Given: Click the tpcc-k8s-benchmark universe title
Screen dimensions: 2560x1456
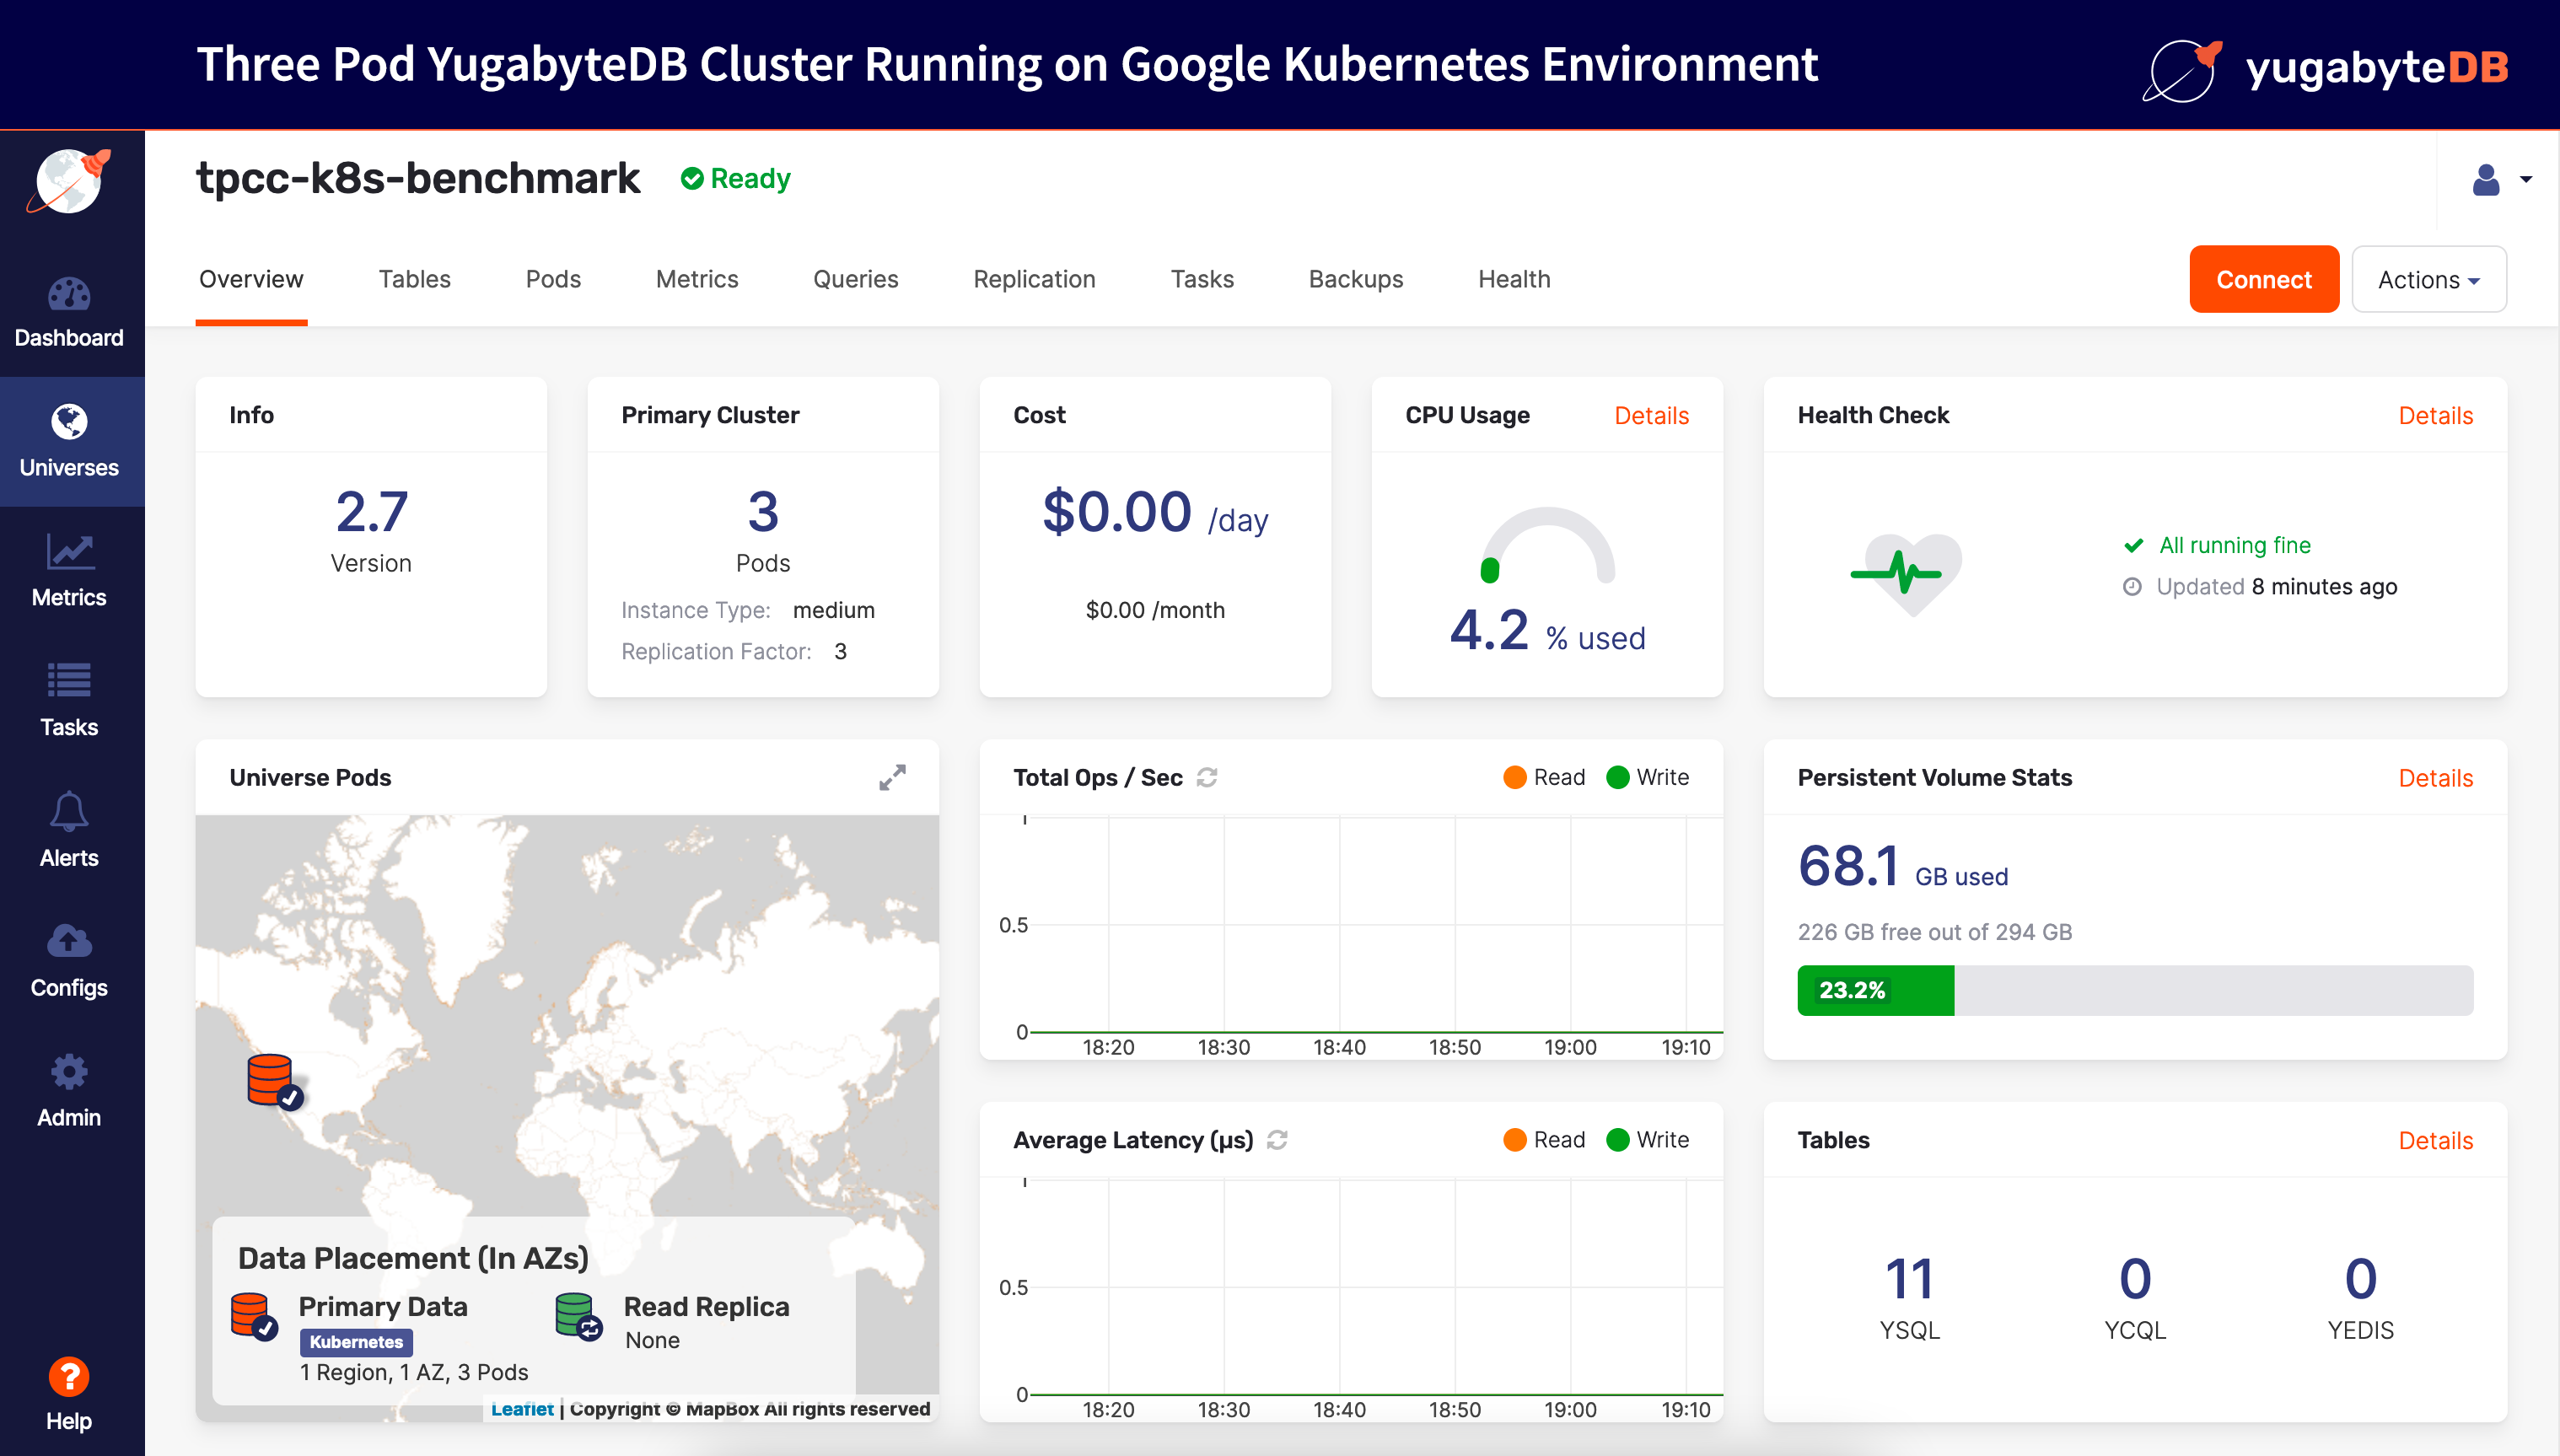Looking at the screenshot, I should pyautogui.click(x=418, y=178).
